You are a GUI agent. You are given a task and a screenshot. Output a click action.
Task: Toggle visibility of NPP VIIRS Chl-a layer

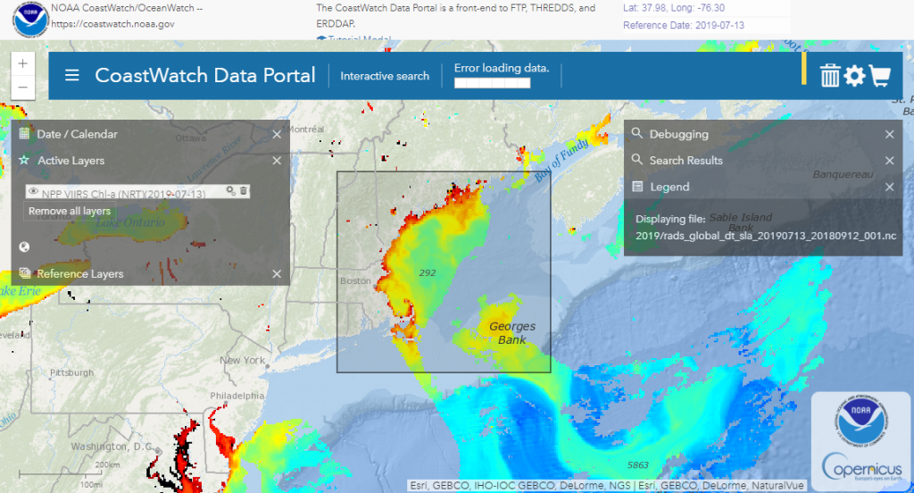point(33,192)
